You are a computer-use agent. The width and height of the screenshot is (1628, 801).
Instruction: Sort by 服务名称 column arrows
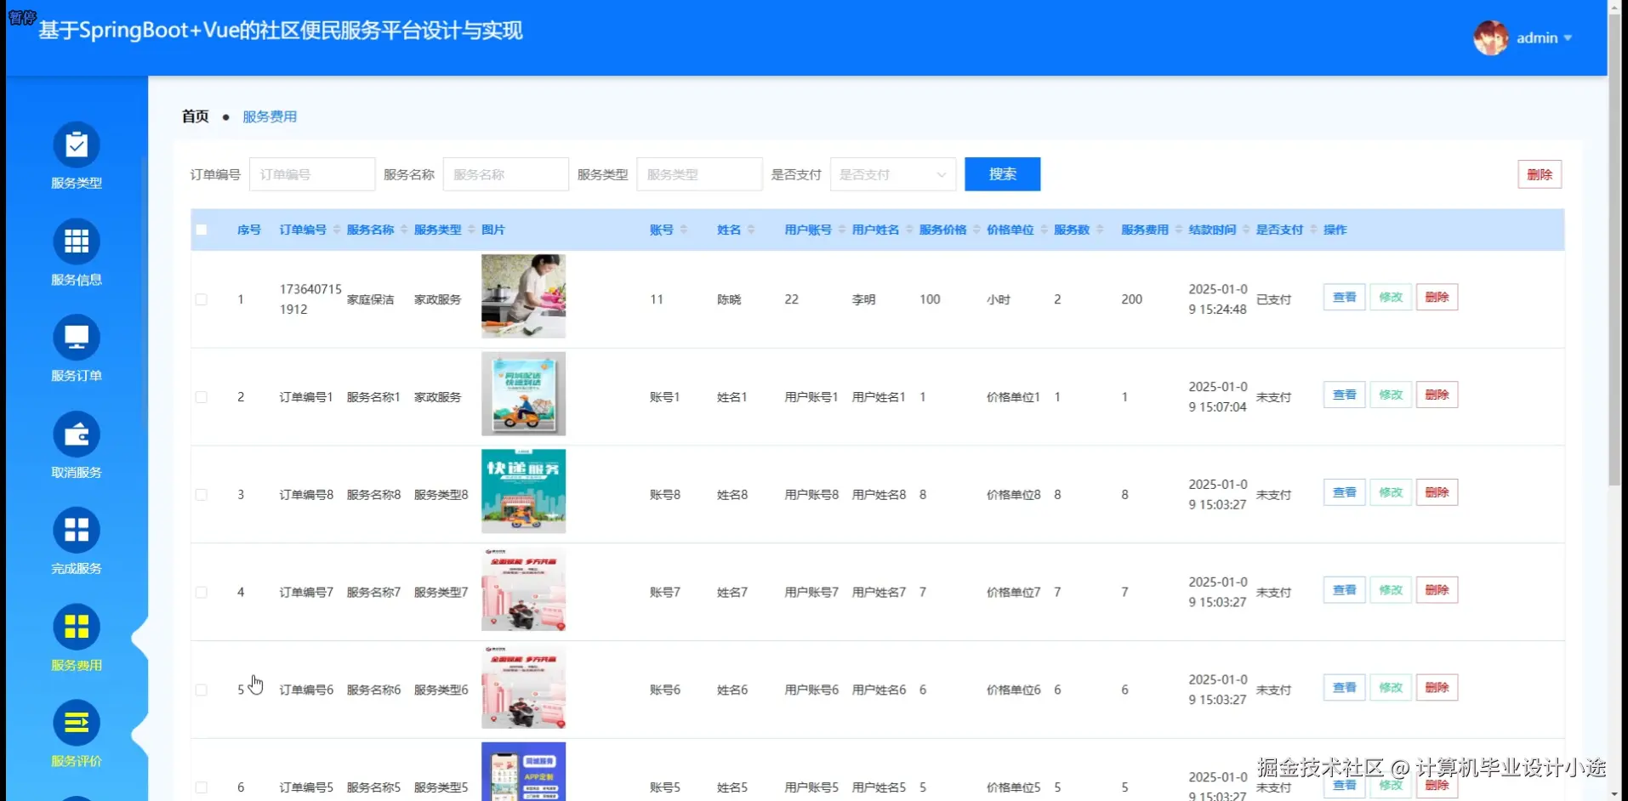coord(404,230)
